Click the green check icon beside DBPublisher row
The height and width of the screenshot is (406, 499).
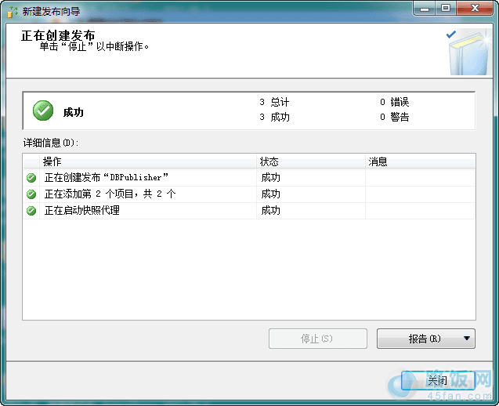[x=31, y=178]
